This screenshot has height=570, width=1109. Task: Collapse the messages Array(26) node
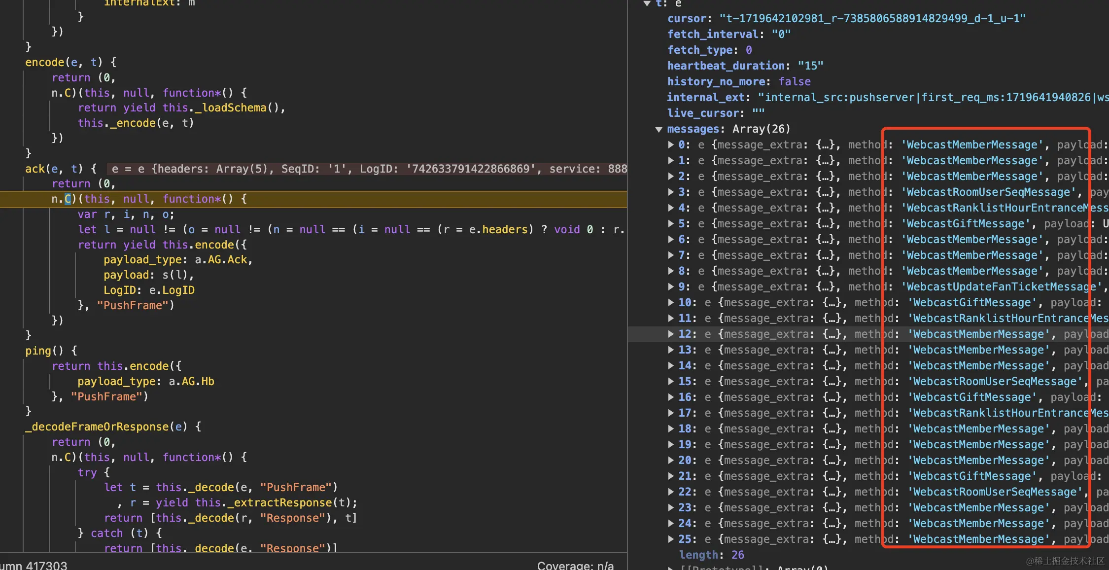658,129
